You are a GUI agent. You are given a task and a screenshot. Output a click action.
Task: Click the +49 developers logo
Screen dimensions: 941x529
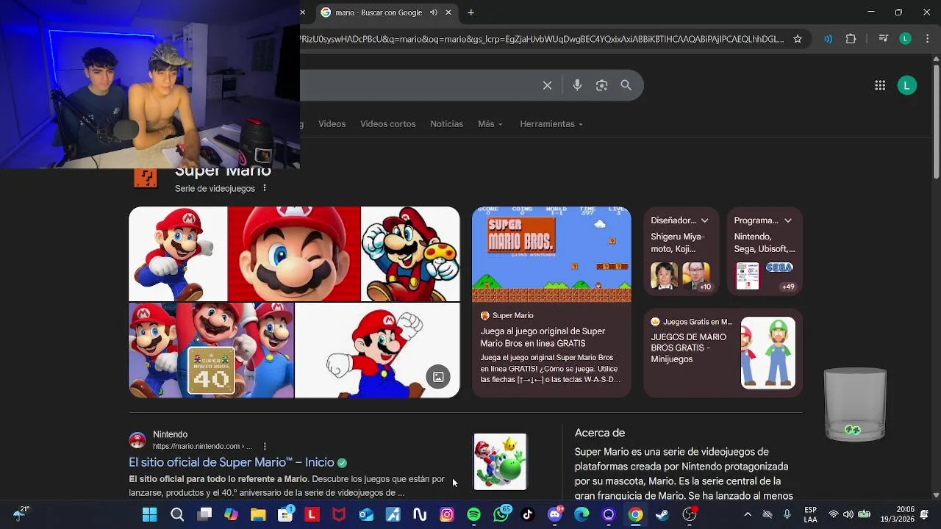pos(779,276)
